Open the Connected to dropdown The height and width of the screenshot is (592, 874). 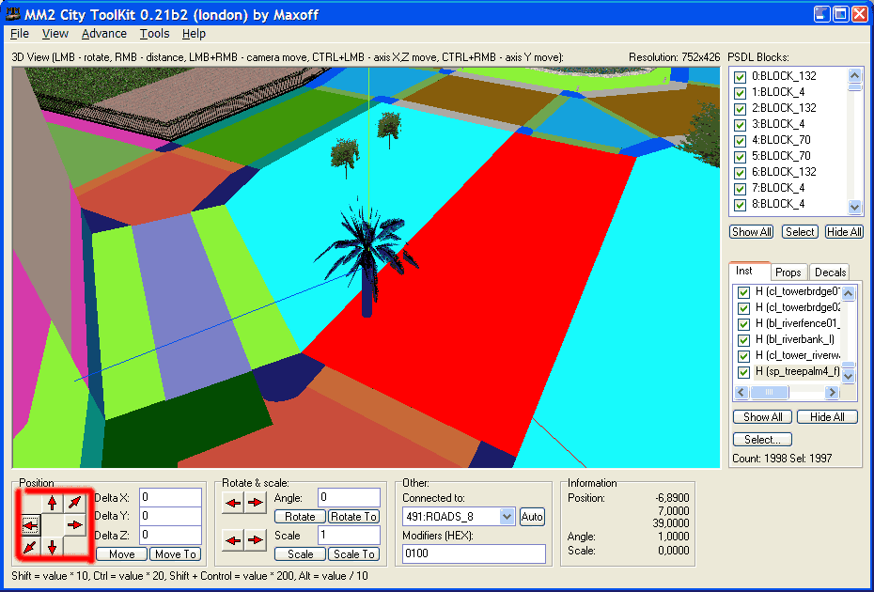507,516
